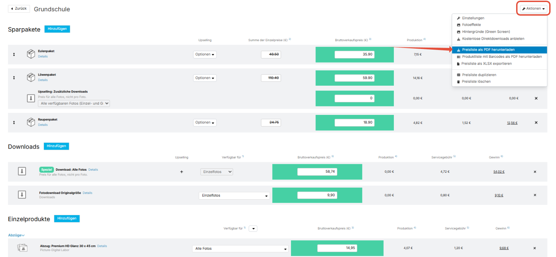Click the Fotodownload Originalgröße download icon
This screenshot has height=257, width=556.
[x=22, y=195]
